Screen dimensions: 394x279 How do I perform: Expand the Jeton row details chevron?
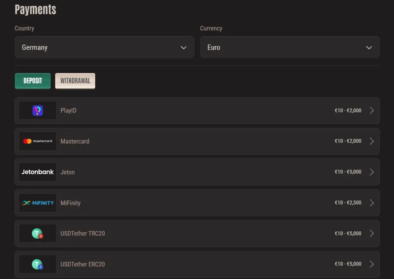(372, 172)
